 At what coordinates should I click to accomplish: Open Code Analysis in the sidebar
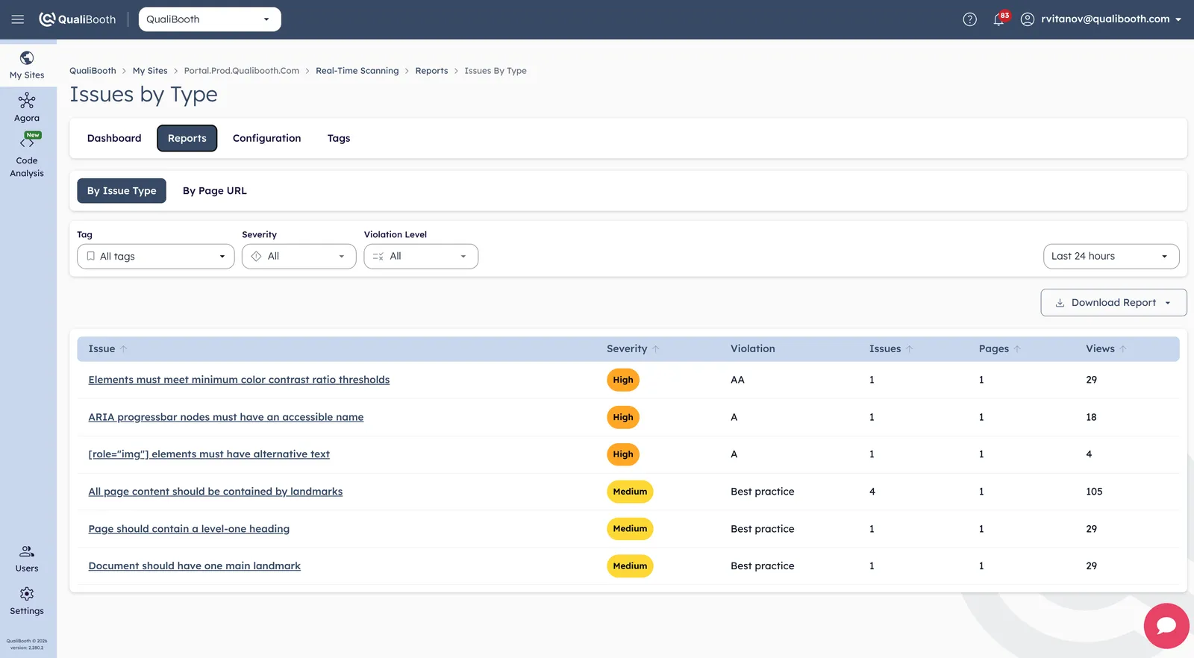click(x=27, y=156)
